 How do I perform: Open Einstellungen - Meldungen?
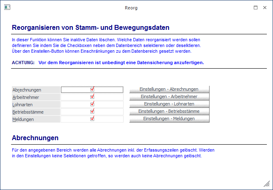[169, 119]
